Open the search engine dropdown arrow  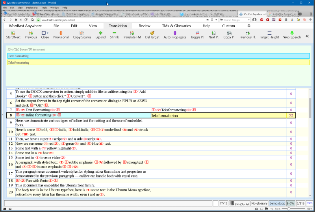pos(249,20)
